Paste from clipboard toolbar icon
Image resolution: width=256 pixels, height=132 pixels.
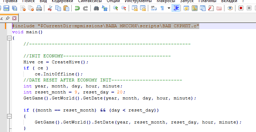(x=66, y=8)
